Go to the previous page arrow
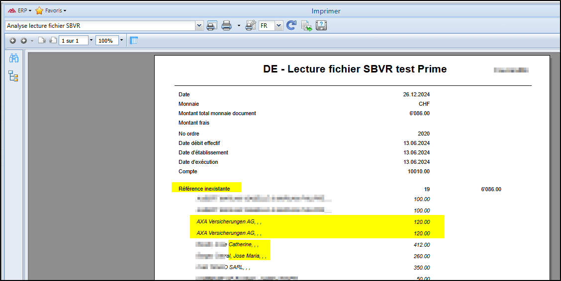The width and height of the screenshot is (561, 281). [13, 41]
